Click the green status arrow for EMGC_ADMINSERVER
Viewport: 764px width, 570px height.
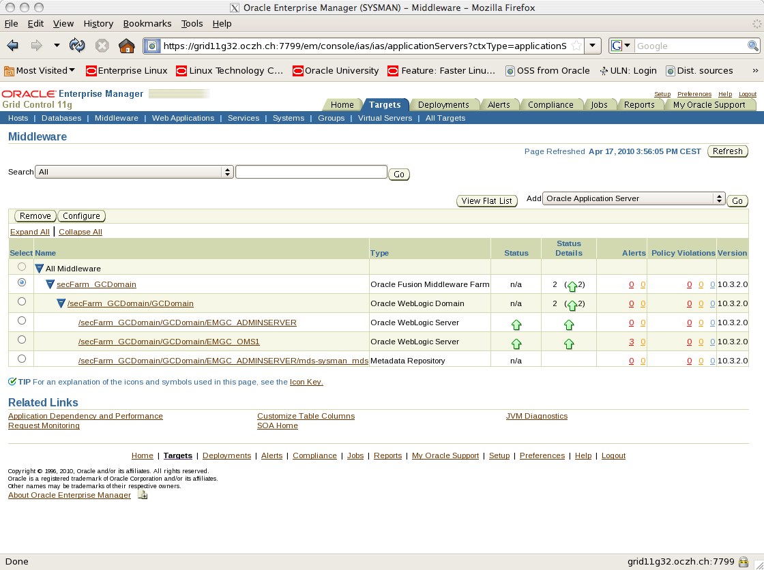coord(516,325)
